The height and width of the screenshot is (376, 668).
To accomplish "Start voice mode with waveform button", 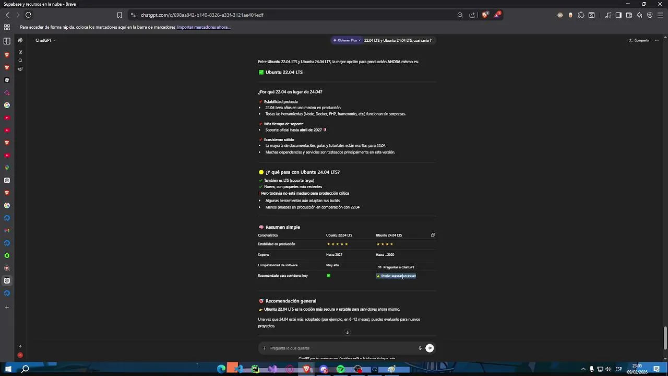I will pyautogui.click(x=430, y=348).
